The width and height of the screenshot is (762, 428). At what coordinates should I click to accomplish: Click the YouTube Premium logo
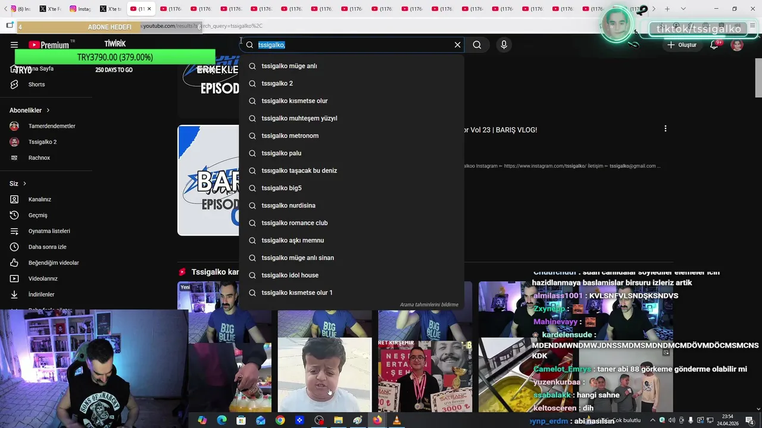click(x=49, y=45)
